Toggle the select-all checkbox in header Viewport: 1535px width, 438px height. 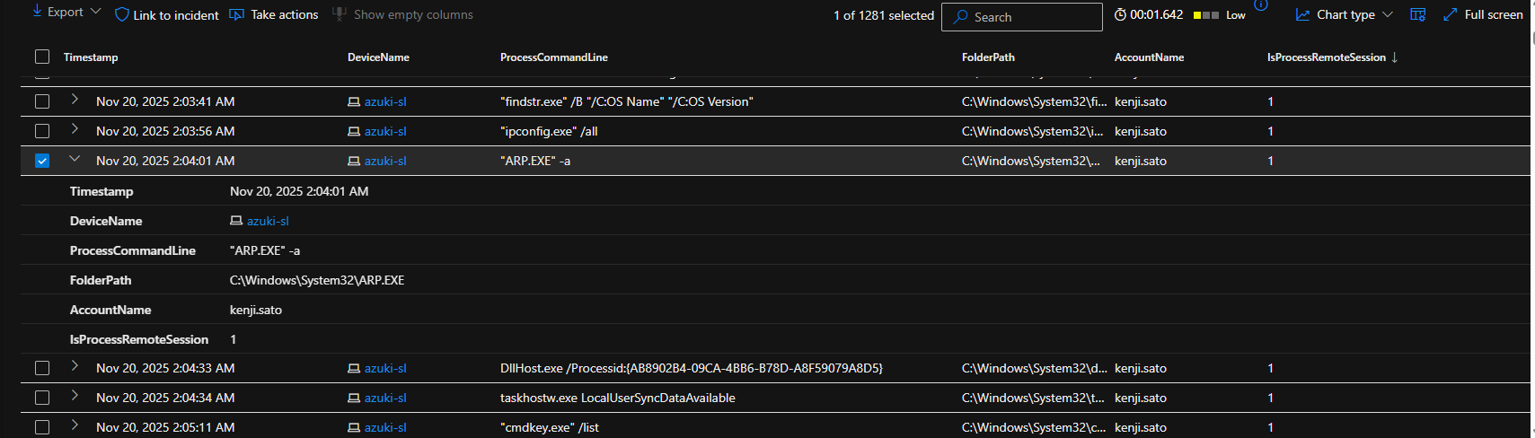(42, 57)
